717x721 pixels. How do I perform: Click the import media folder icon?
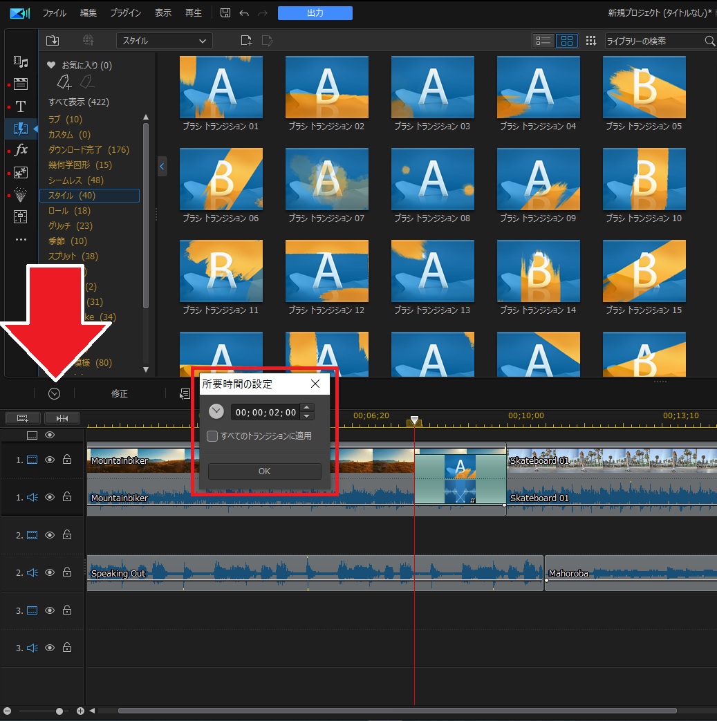pyautogui.click(x=53, y=41)
